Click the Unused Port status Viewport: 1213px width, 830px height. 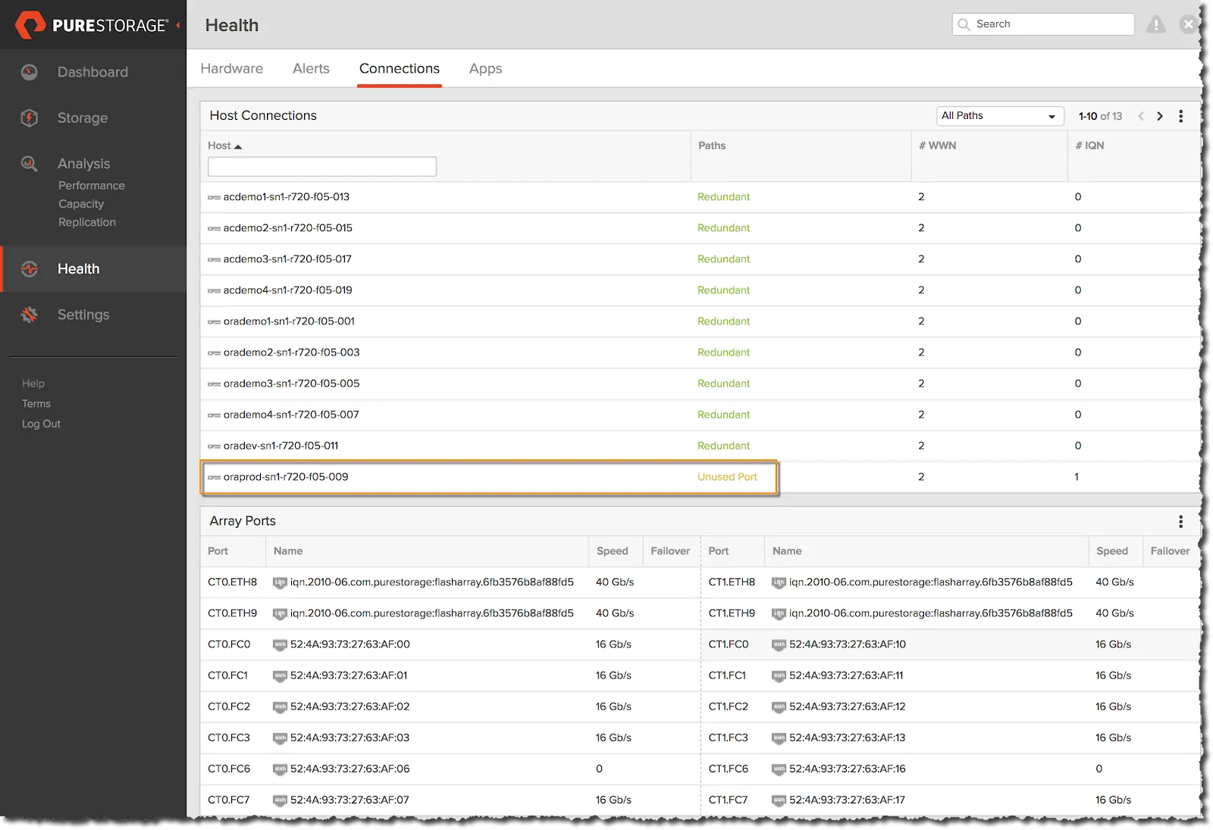tap(727, 477)
